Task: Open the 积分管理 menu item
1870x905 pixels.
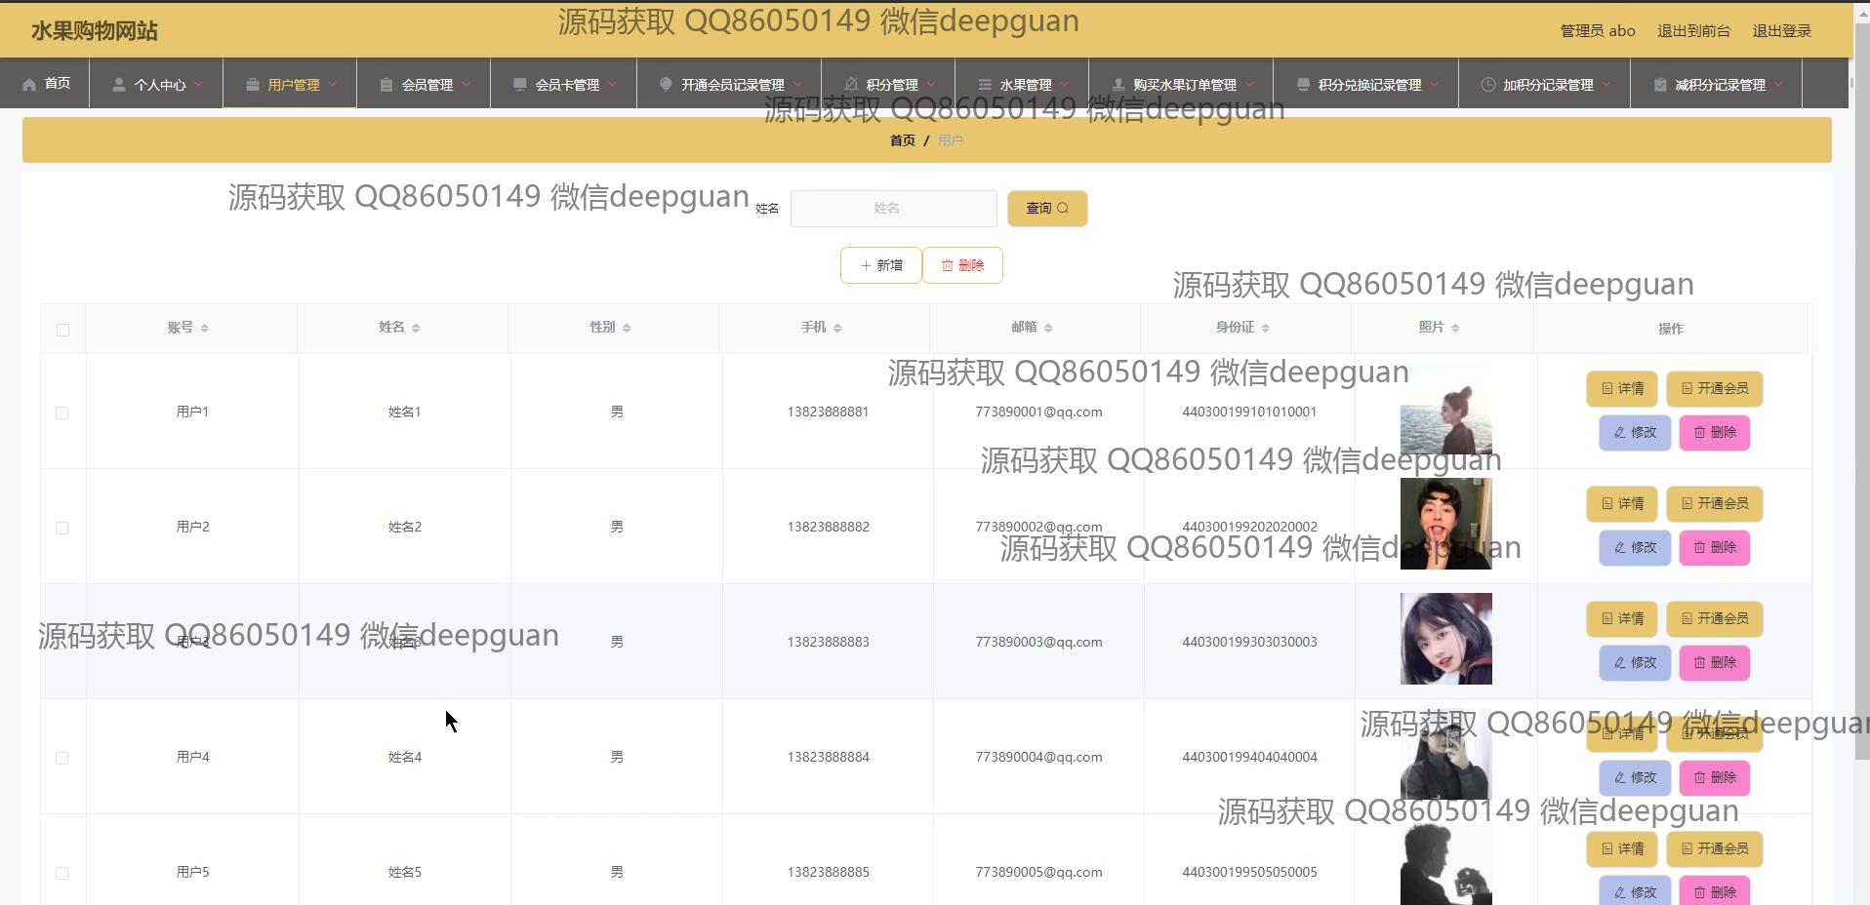Action: [891, 85]
